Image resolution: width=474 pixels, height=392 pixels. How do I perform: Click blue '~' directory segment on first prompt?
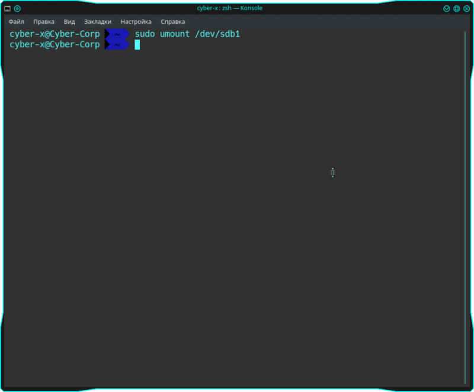(117, 34)
